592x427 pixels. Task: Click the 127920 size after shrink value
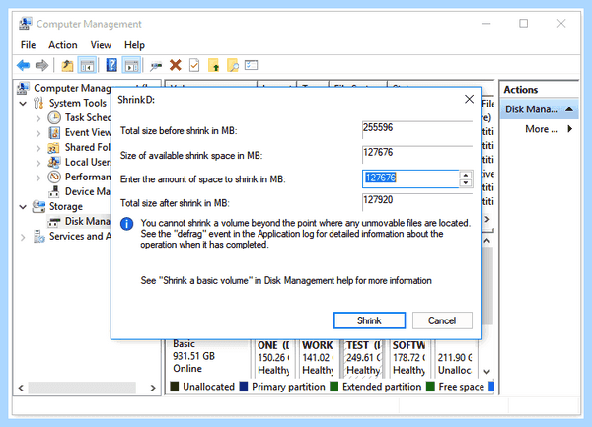pos(416,200)
